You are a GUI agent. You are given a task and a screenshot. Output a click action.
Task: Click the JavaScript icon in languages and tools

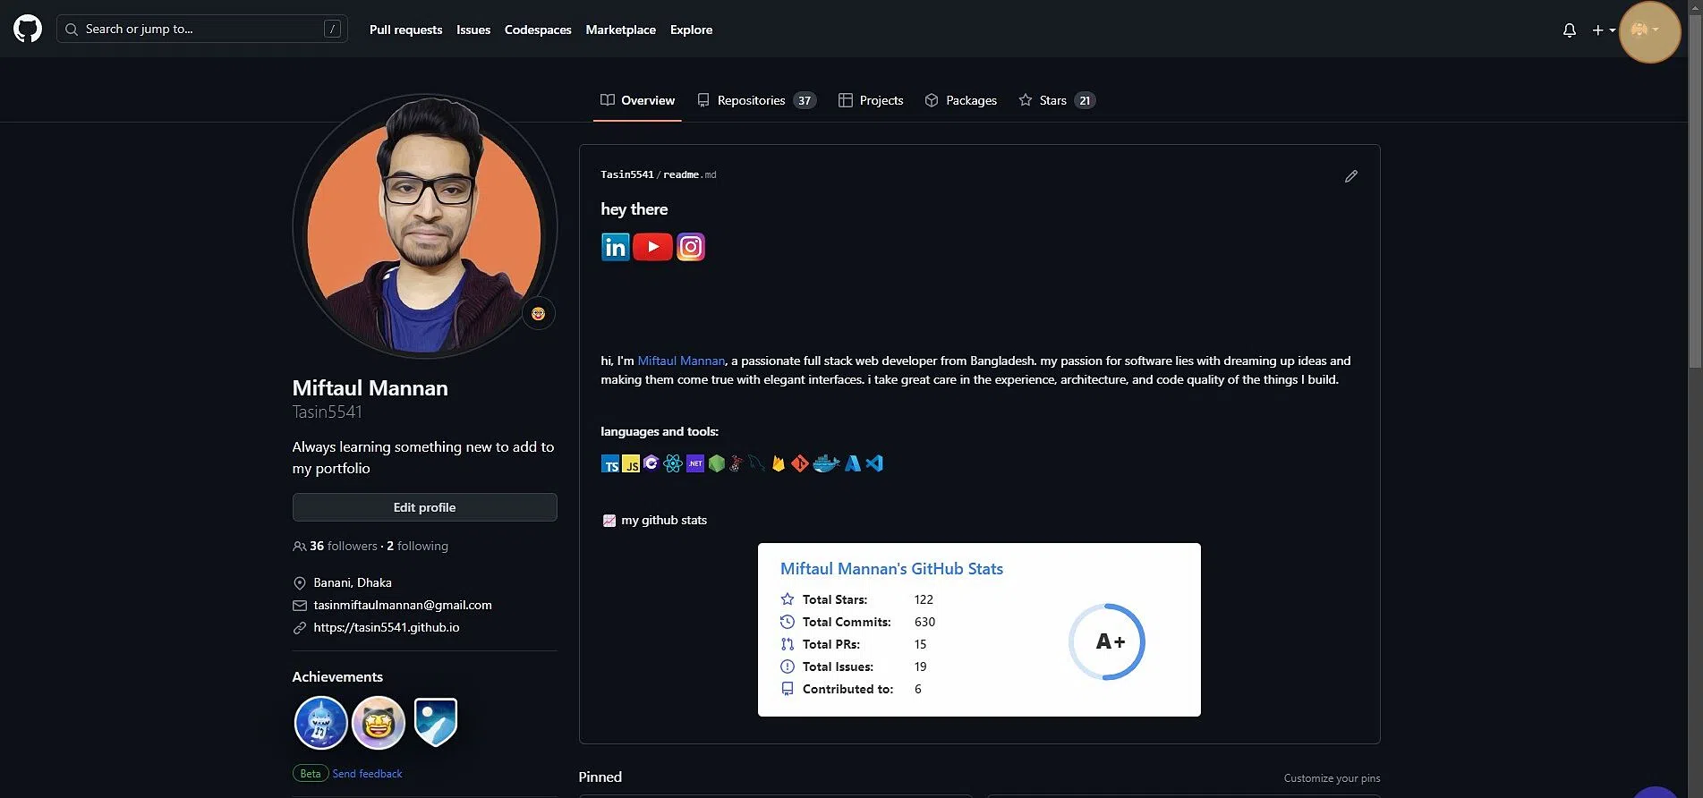pyautogui.click(x=631, y=463)
